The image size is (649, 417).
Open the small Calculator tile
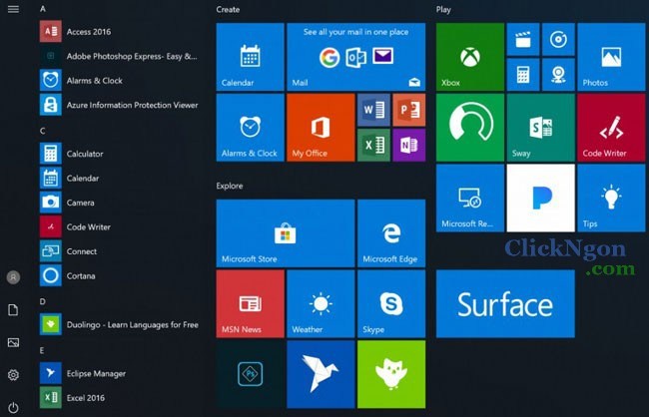[x=523, y=75]
